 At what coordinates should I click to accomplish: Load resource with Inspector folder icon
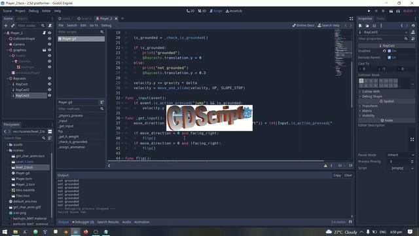(367, 26)
